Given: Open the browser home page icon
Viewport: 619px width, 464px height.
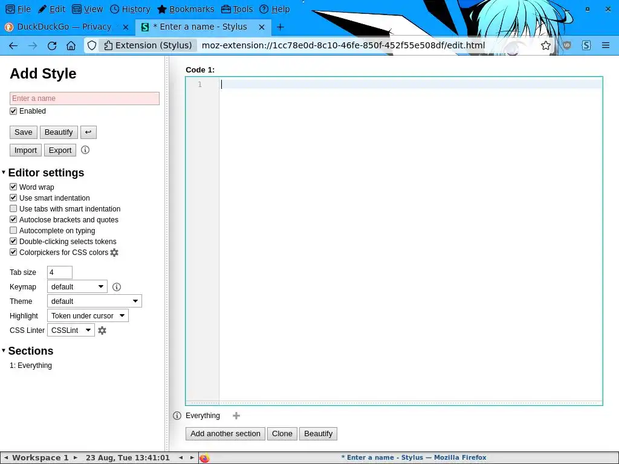Looking at the screenshot, I should [71, 46].
